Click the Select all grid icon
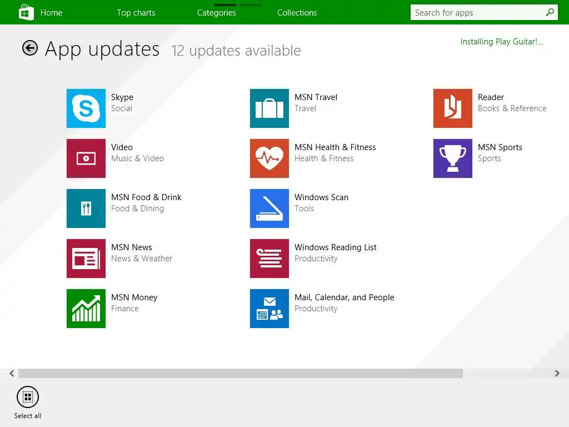 (x=28, y=397)
